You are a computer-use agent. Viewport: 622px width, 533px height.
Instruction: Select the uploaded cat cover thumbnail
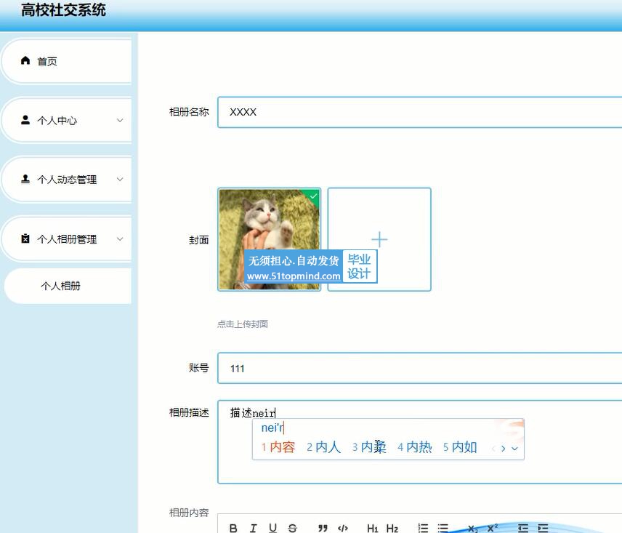click(270, 239)
